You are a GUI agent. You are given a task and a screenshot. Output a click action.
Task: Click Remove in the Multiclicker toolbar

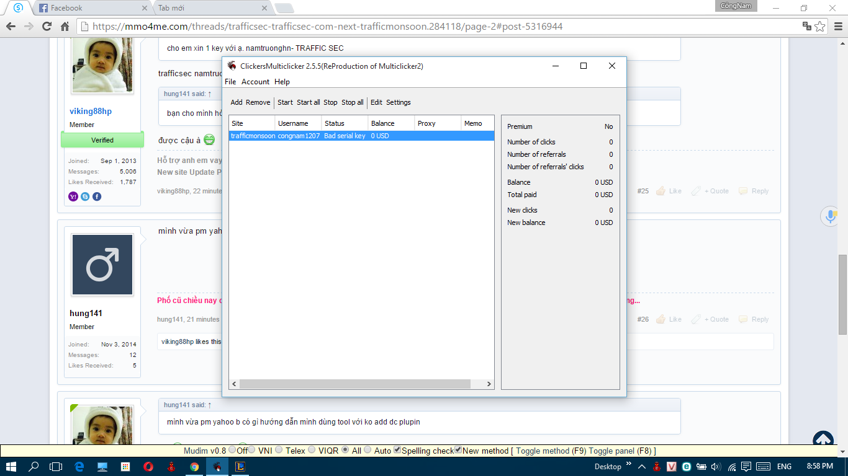coord(258,102)
